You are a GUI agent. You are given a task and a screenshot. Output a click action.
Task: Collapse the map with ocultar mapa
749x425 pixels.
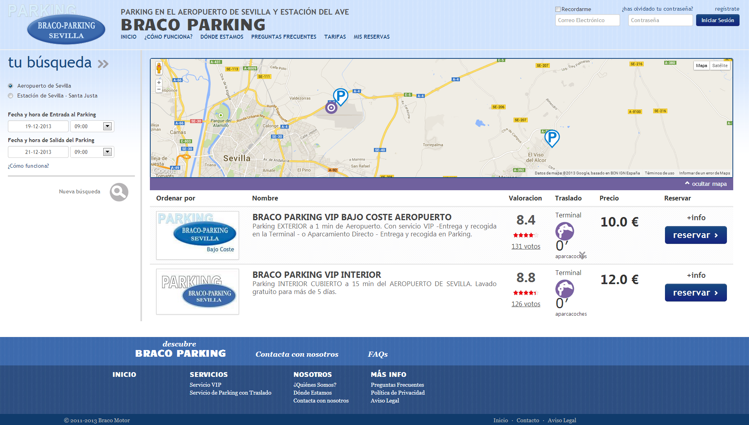click(x=706, y=183)
